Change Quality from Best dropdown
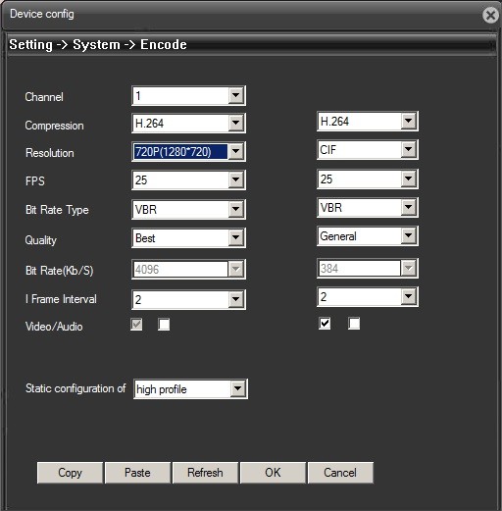The width and height of the screenshot is (502, 511). point(188,238)
